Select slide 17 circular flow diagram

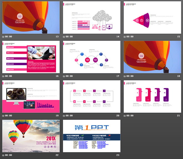[x=91, y=57]
